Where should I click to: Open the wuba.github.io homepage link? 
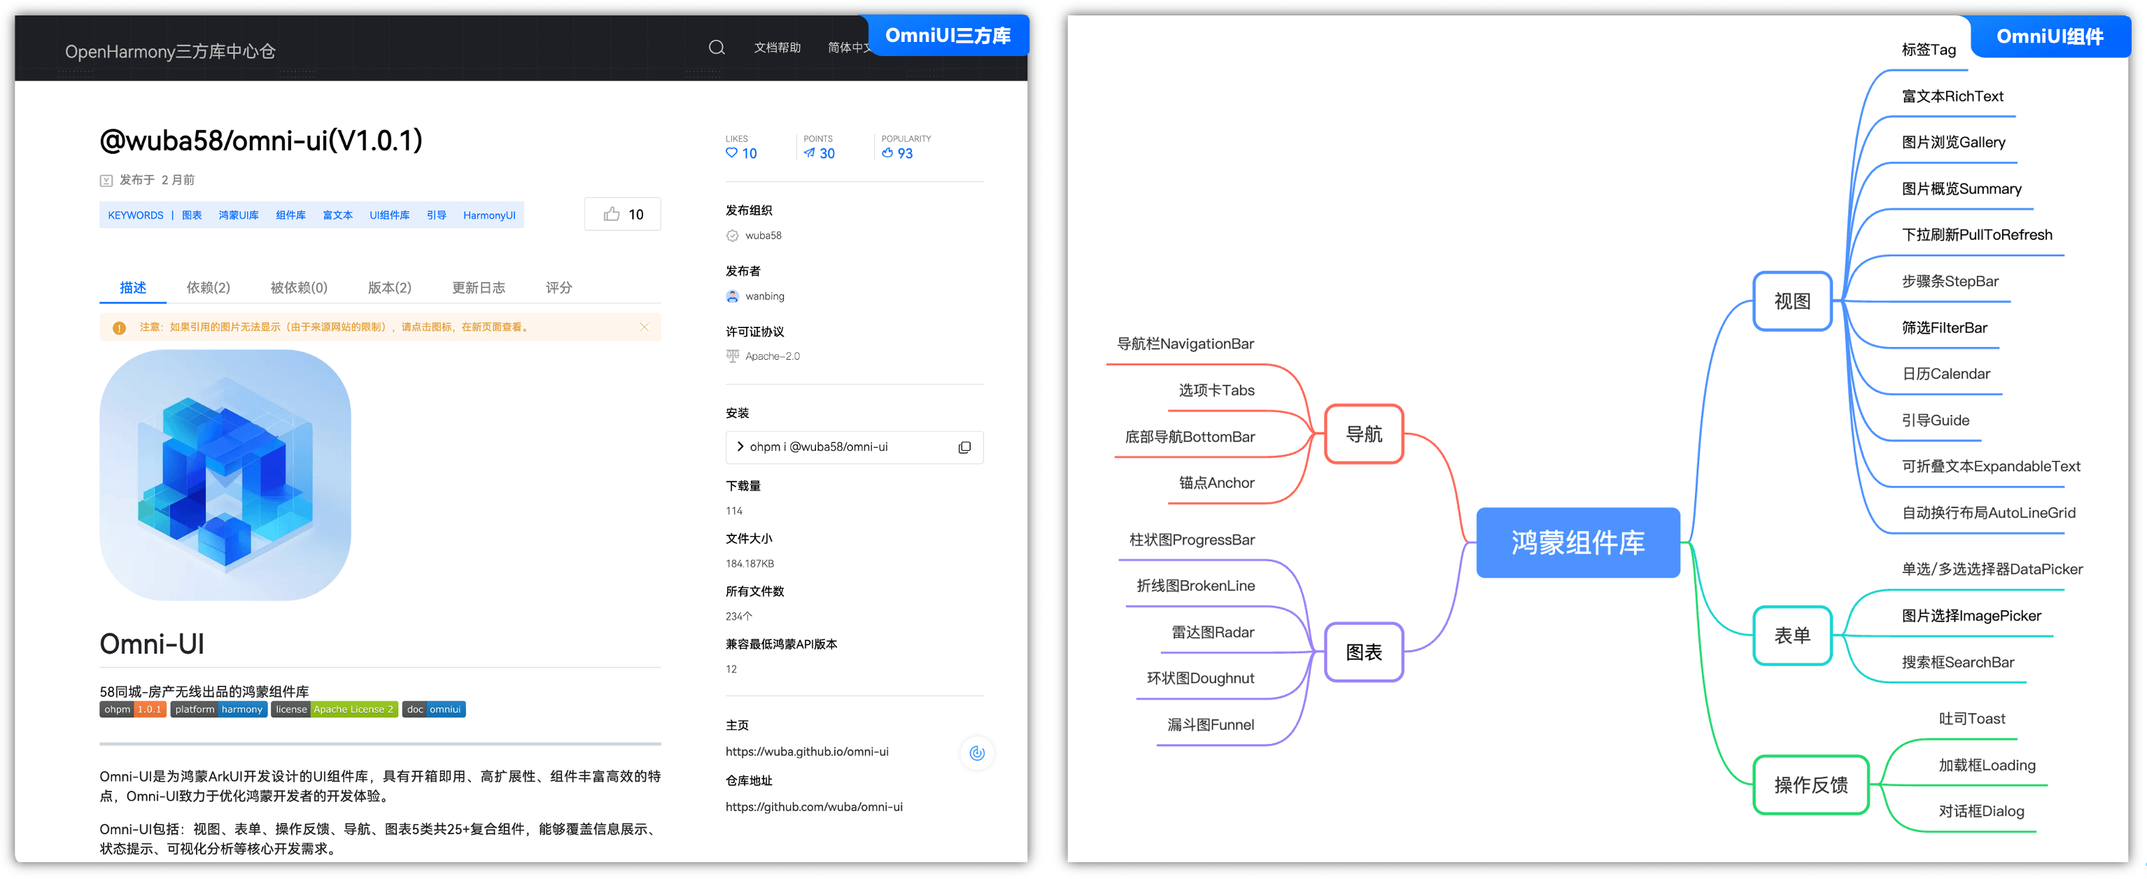(807, 752)
